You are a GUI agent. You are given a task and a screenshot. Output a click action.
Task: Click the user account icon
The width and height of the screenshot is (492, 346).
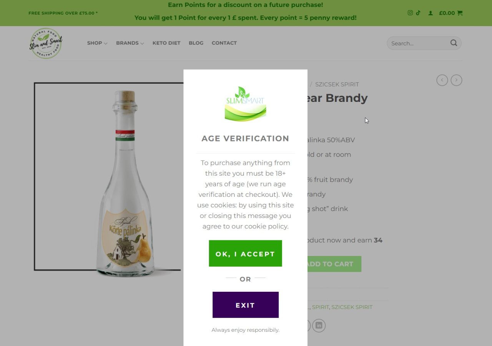click(430, 13)
